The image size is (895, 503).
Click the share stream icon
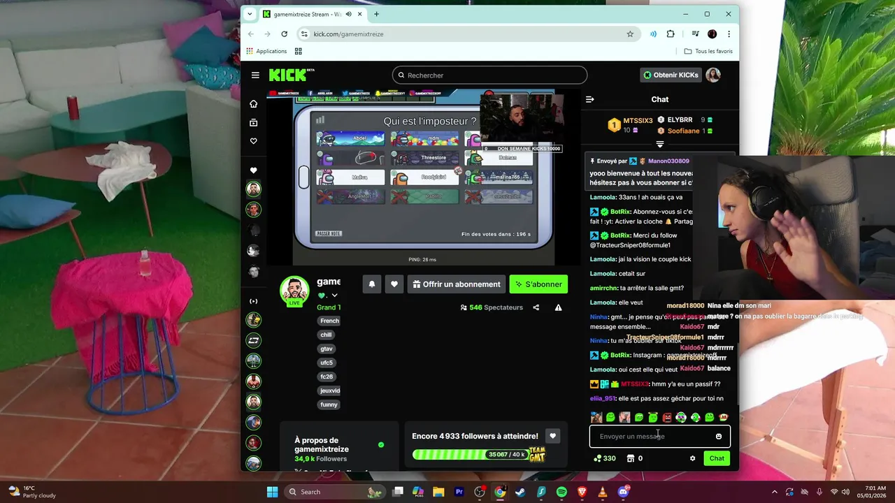(x=536, y=307)
